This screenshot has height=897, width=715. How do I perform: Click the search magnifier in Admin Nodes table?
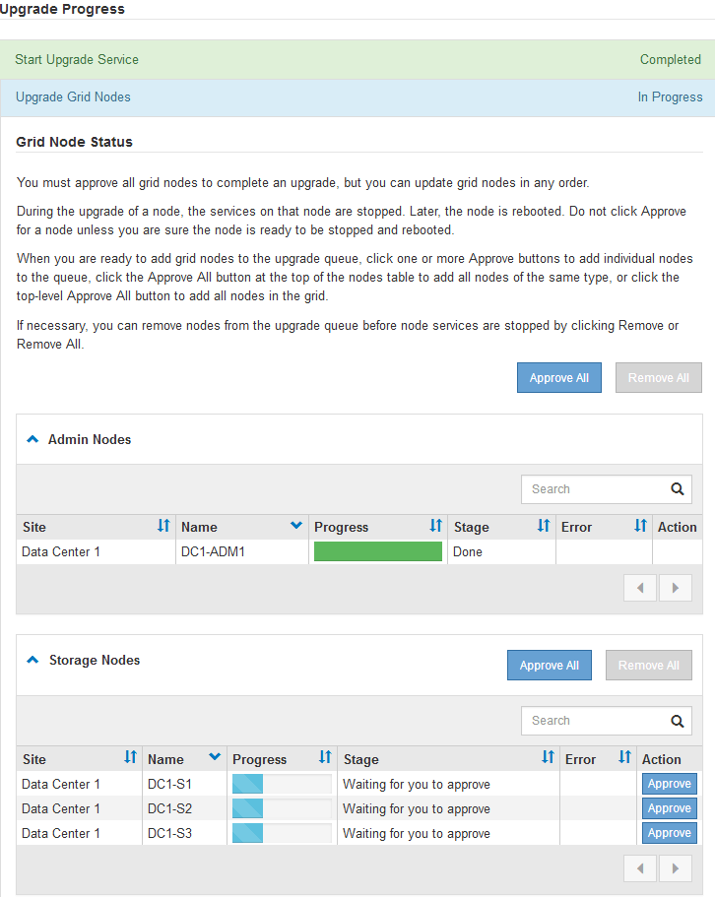point(677,488)
